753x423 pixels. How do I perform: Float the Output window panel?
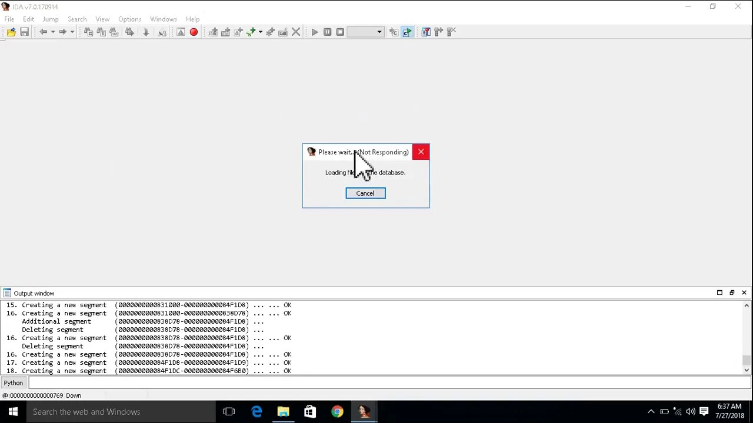tap(732, 293)
